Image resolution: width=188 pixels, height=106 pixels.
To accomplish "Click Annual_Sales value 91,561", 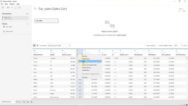I will click(73, 90).
